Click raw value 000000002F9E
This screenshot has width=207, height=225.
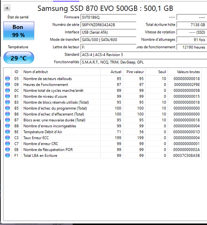coord(187,84)
